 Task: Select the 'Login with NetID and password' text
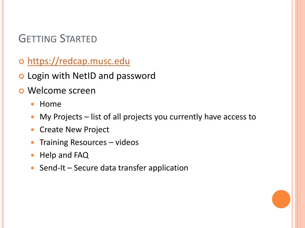(x=91, y=76)
